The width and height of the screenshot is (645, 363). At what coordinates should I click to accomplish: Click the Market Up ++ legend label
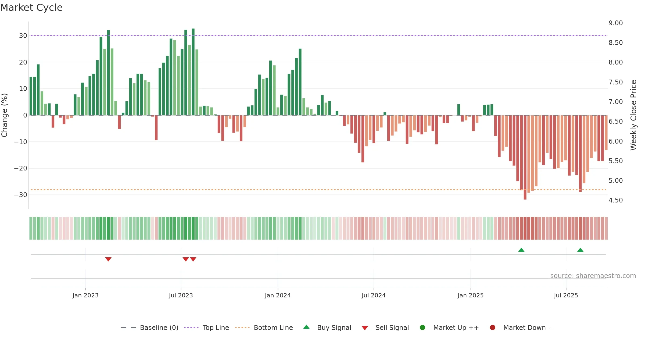point(456,328)
